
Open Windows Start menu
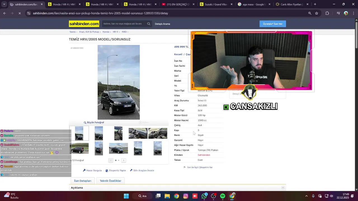[126, 196]
